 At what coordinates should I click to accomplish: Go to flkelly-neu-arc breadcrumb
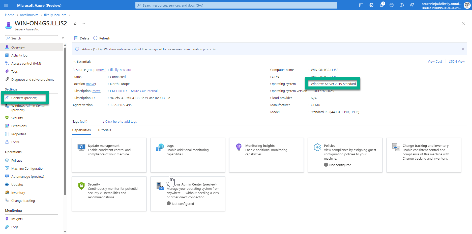point(55,15)
